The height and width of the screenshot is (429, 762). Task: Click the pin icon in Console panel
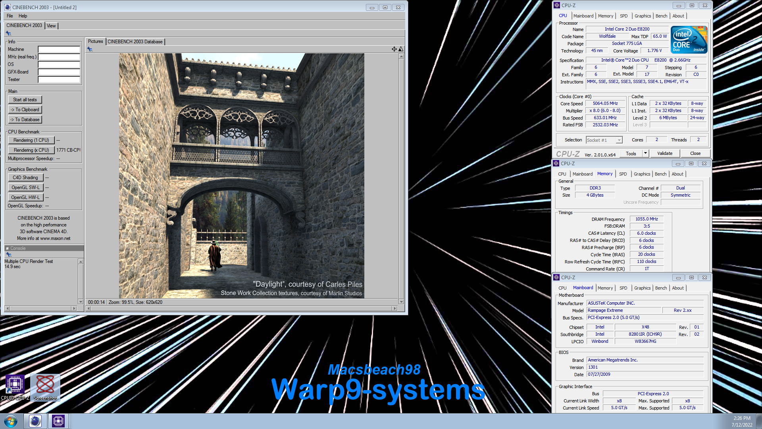pyautogui.click(x=8, y=254)
